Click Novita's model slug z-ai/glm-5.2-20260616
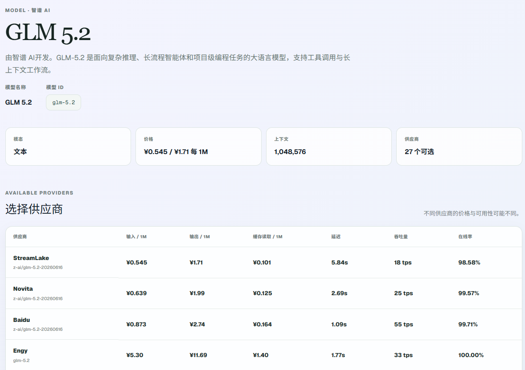525x370 pixels. pyautogui.click(x=38, y=298)
